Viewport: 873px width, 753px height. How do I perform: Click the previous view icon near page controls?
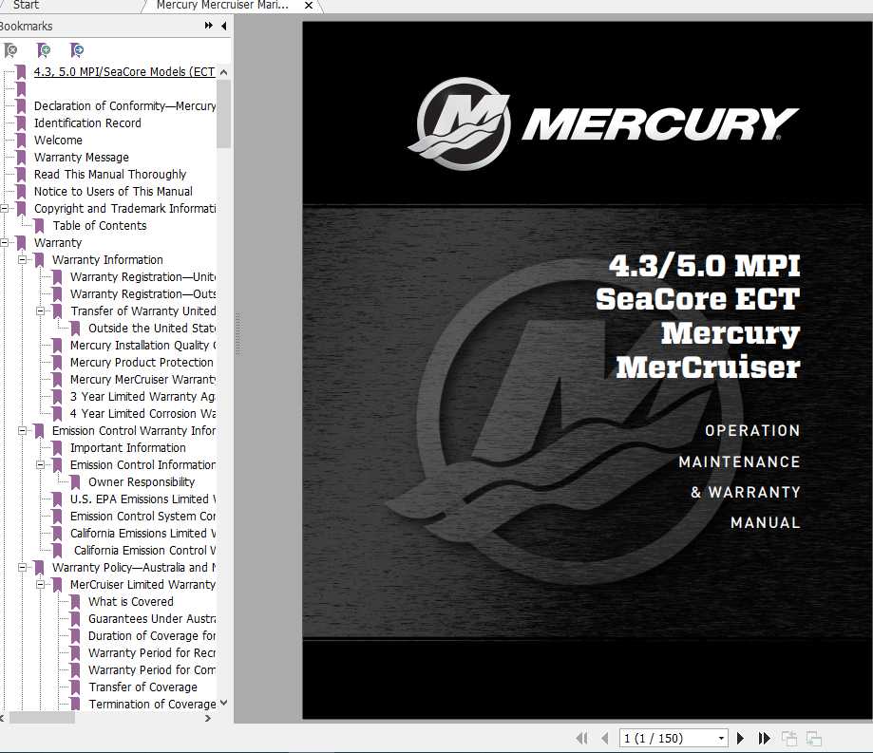coord(788,738)
